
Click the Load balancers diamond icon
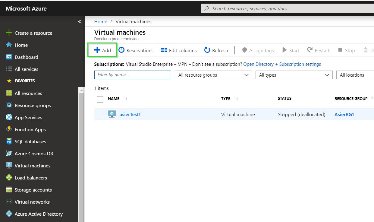[9, 178]
